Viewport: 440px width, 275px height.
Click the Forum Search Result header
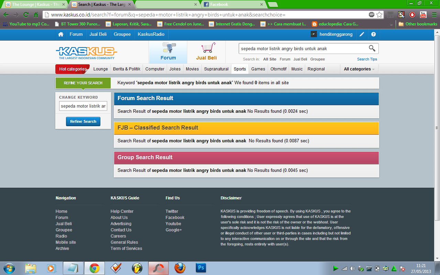(x=246, y=98)
